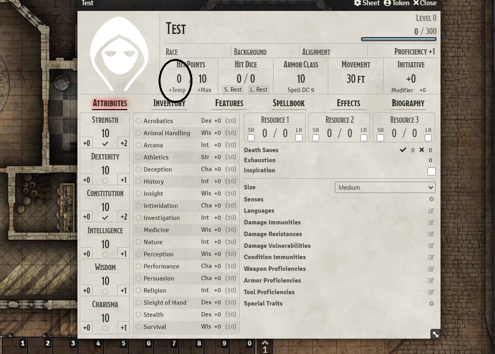The image size is (495, 354).
Task: Toggle the Inspiration checkbox
Action: pos(431,171)
